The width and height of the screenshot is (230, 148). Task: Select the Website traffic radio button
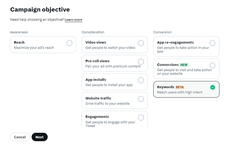click(x=141, y=99)
